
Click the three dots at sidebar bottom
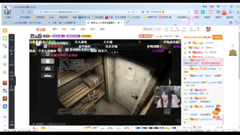pyautogui.click(x=5, y=125)
